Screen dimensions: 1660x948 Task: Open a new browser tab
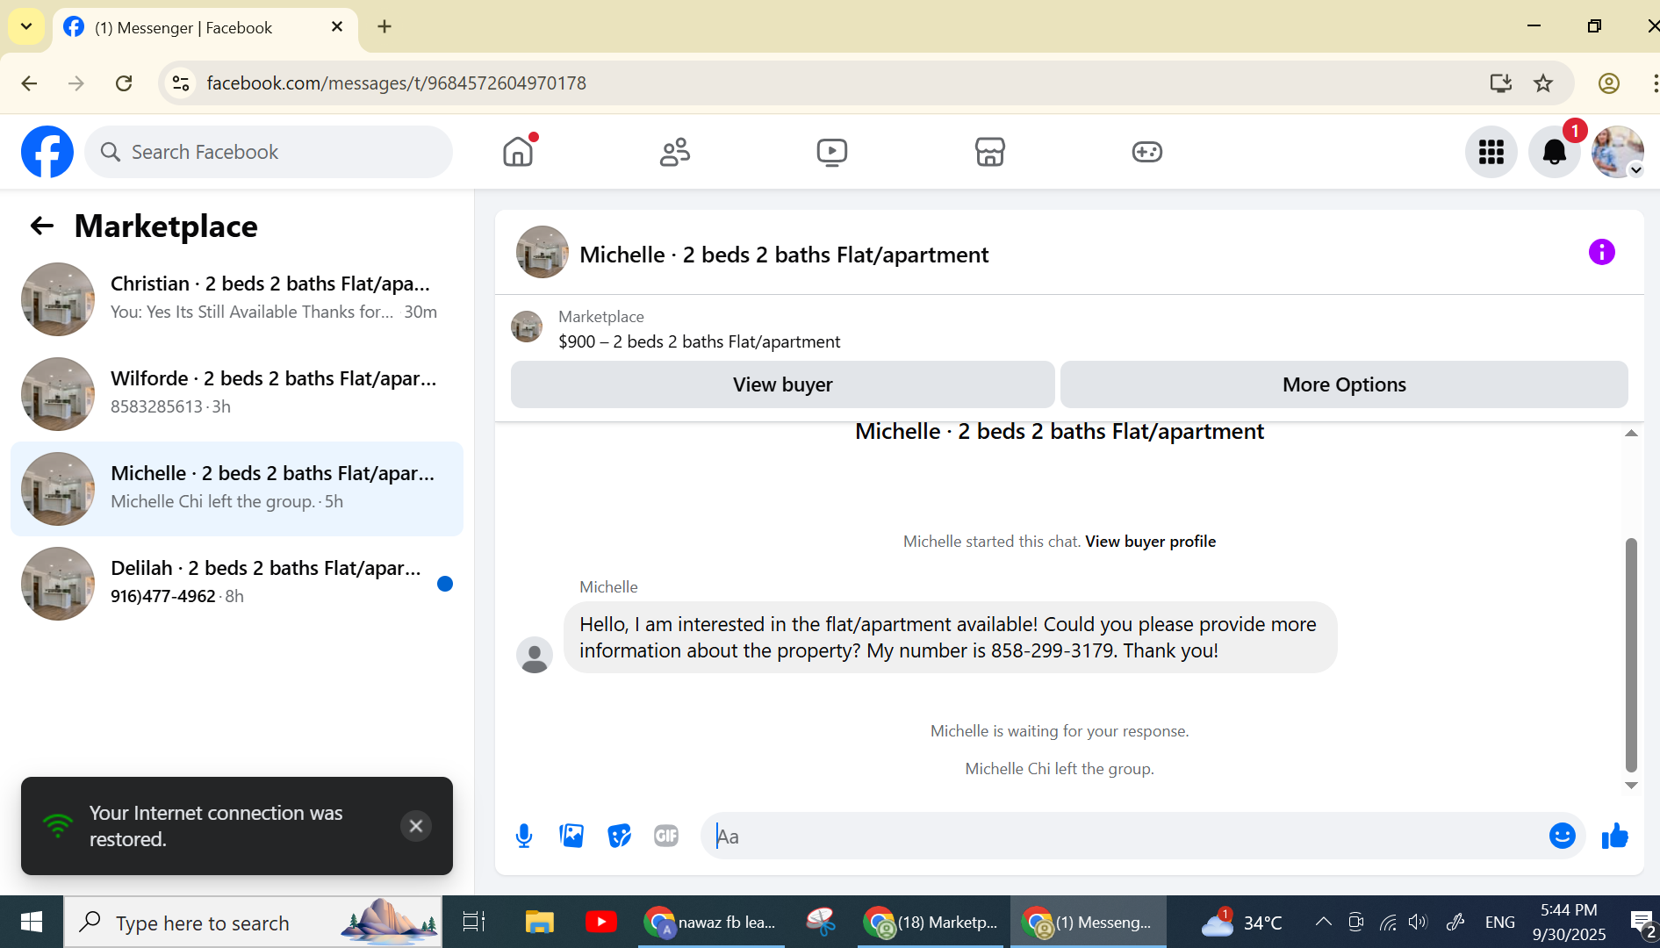[384, 26]
